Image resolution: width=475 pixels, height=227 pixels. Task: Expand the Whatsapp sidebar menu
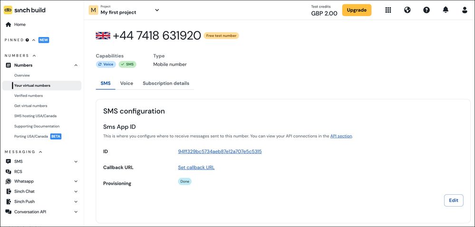click(76, 181)
